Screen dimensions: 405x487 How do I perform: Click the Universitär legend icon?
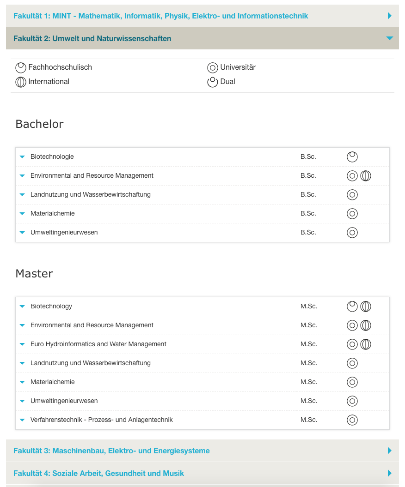(x=213, y=68)
